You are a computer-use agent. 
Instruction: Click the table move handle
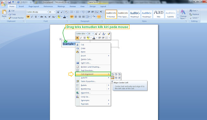click(x=60, y=39)
